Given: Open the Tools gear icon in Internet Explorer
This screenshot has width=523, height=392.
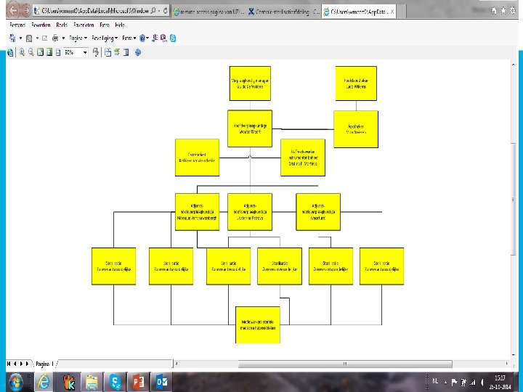Looking at the screenshot, I should pyautogui.click(x=513, y=11).
